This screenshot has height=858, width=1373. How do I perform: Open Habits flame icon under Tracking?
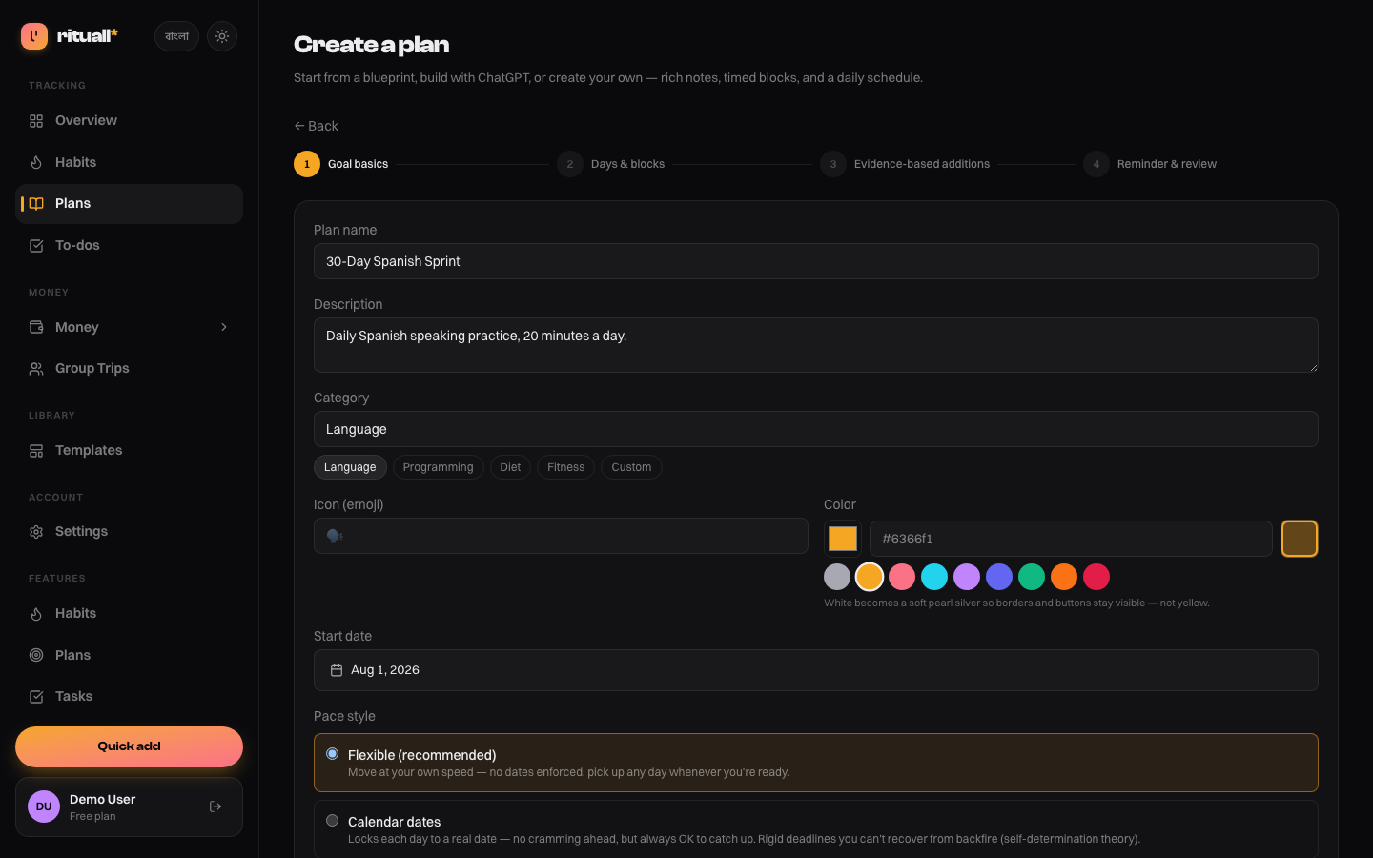click(36, 163)
